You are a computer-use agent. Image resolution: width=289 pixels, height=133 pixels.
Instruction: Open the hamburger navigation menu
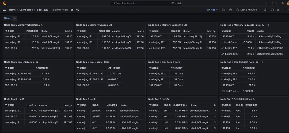pos(5,10)
